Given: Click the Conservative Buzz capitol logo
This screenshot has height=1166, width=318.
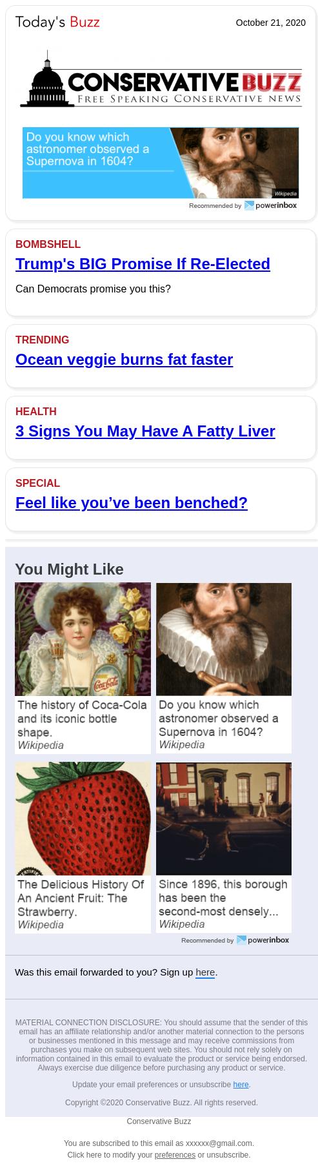Looking at the screenshot, I should point(161,82).
